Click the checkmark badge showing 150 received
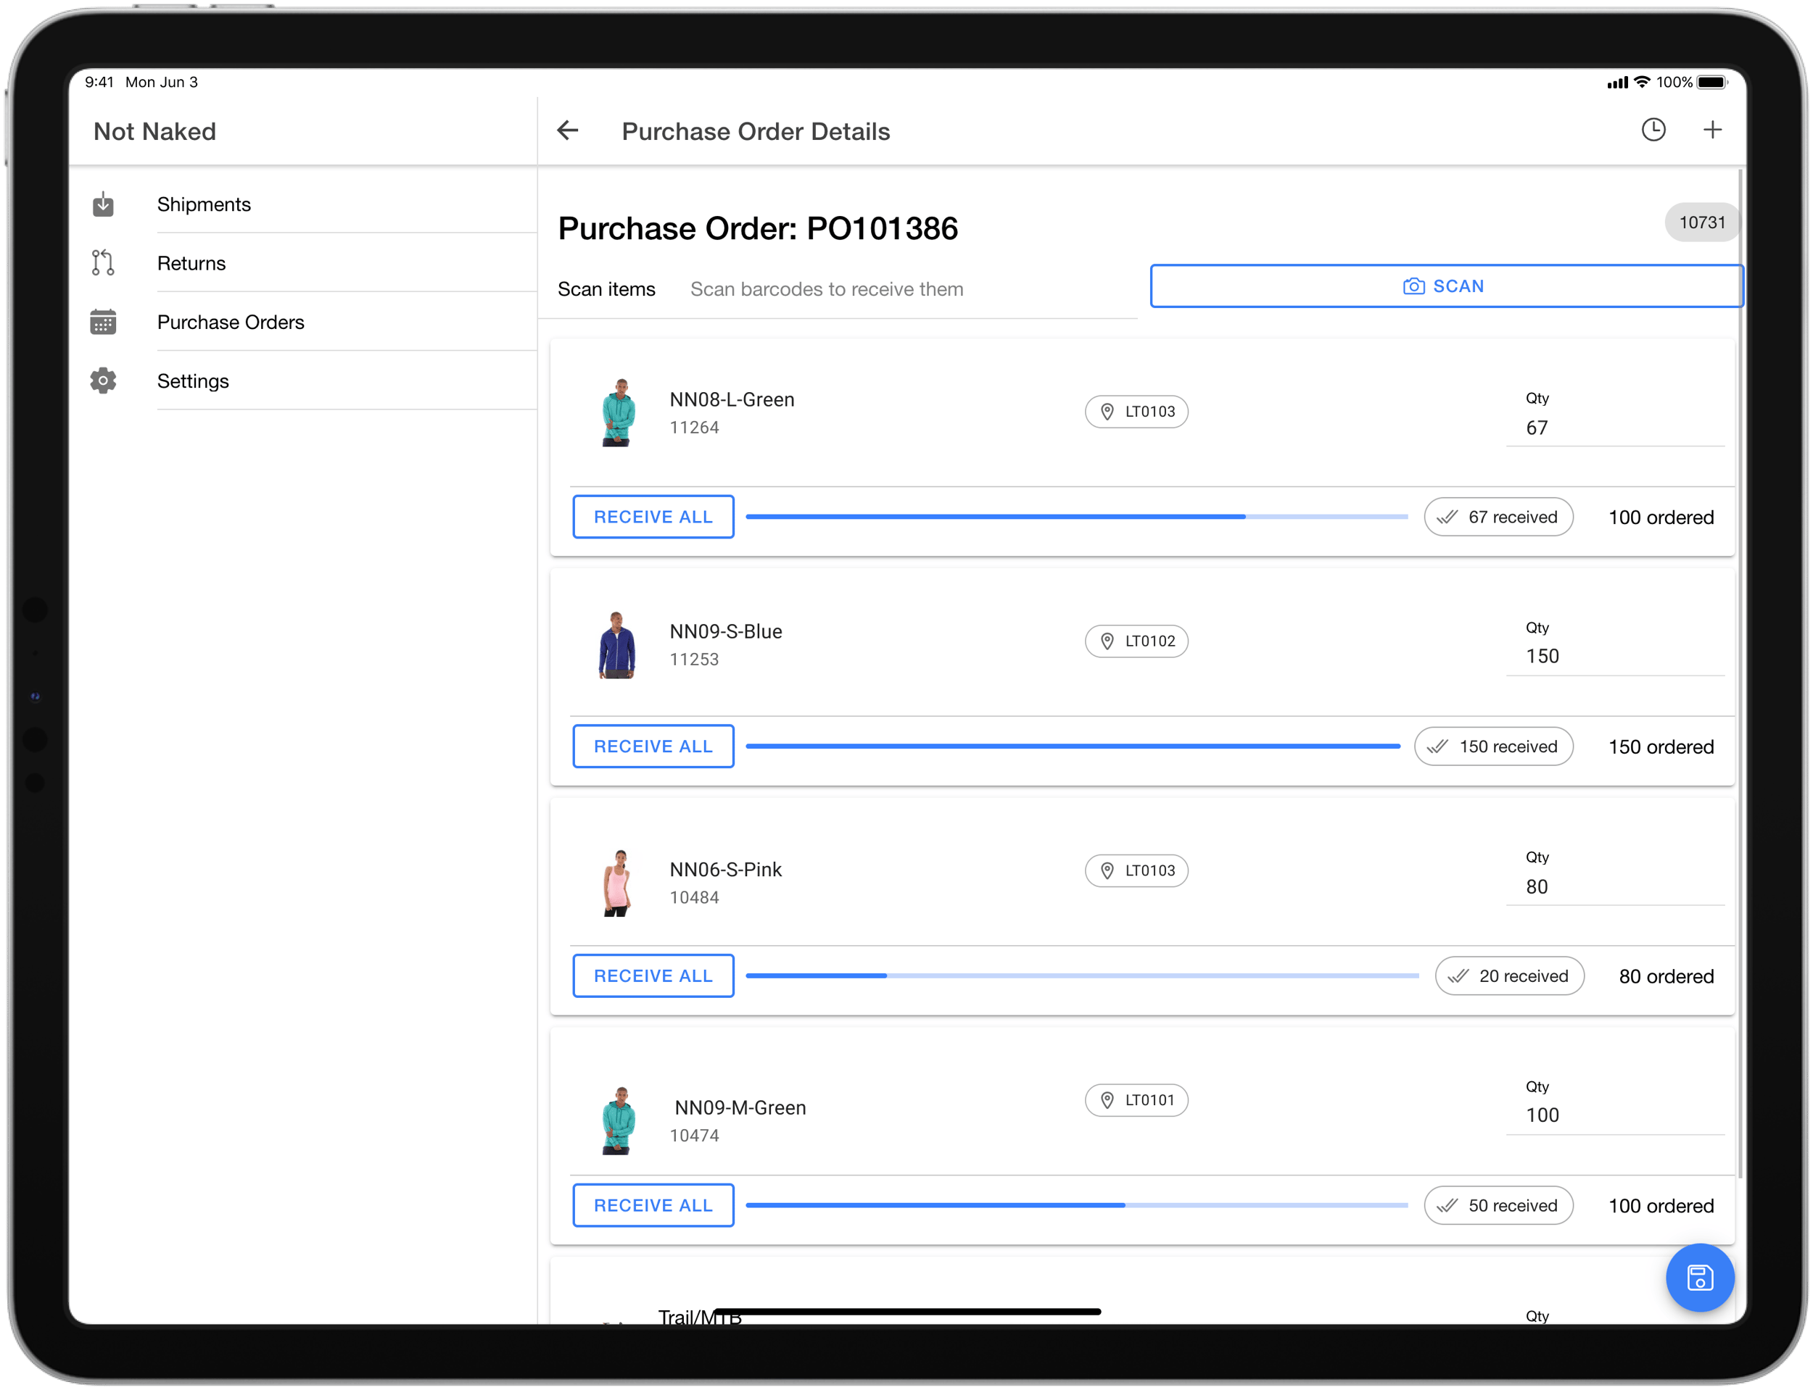 [1493, 746]
